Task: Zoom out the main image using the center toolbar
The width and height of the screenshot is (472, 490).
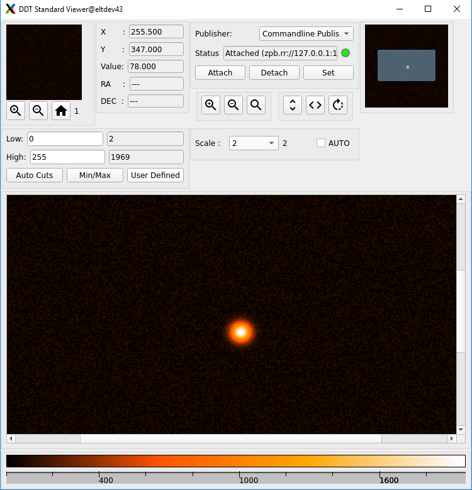Action: [x=233, y=106]
